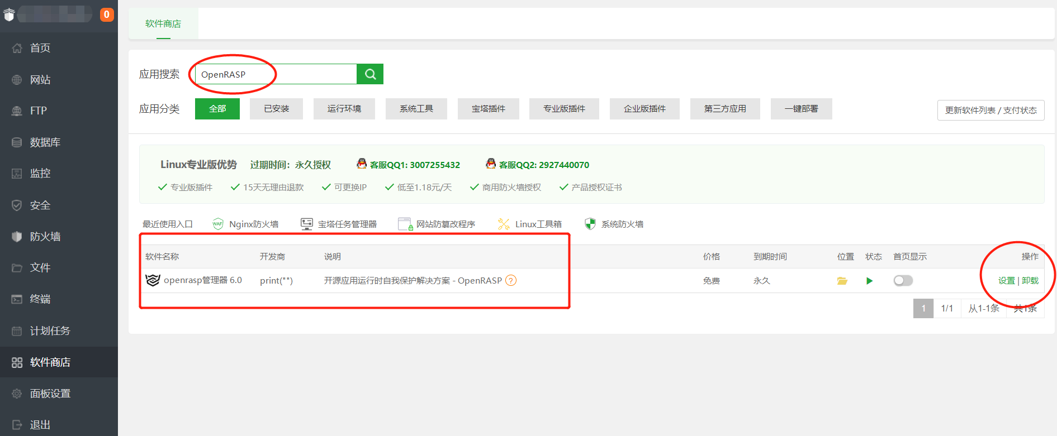
Task: Click 更新软件列表 / 支付状态 button
Action: [991, 110]
